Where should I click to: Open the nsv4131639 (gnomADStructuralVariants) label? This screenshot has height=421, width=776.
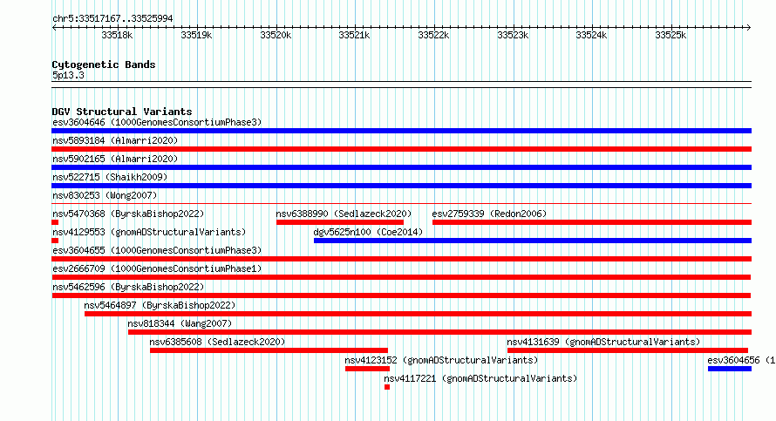tap(603, 342)
